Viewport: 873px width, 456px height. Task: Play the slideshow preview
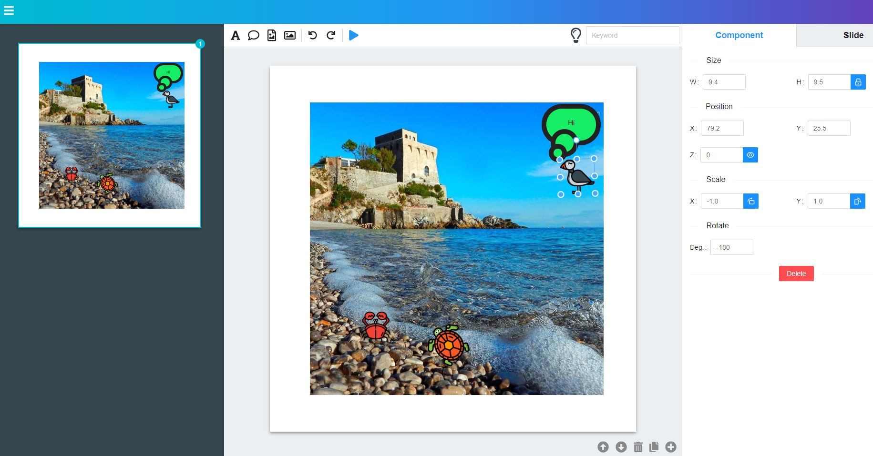click(353, 35)
